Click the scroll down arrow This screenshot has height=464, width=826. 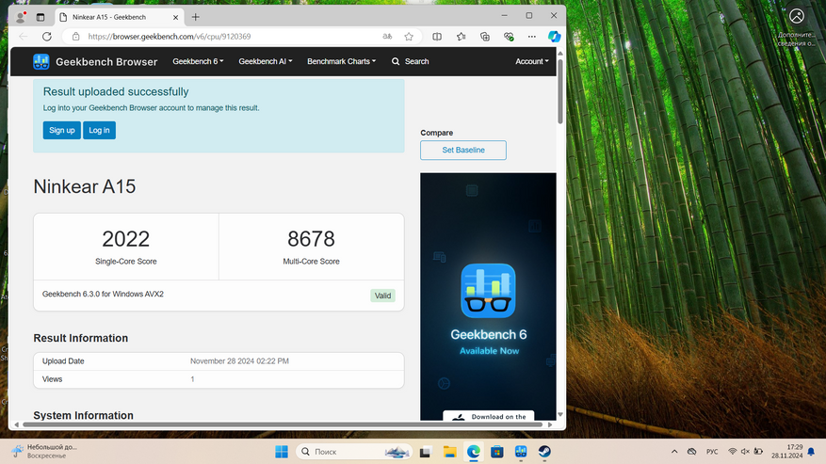[x=560, y=414]
